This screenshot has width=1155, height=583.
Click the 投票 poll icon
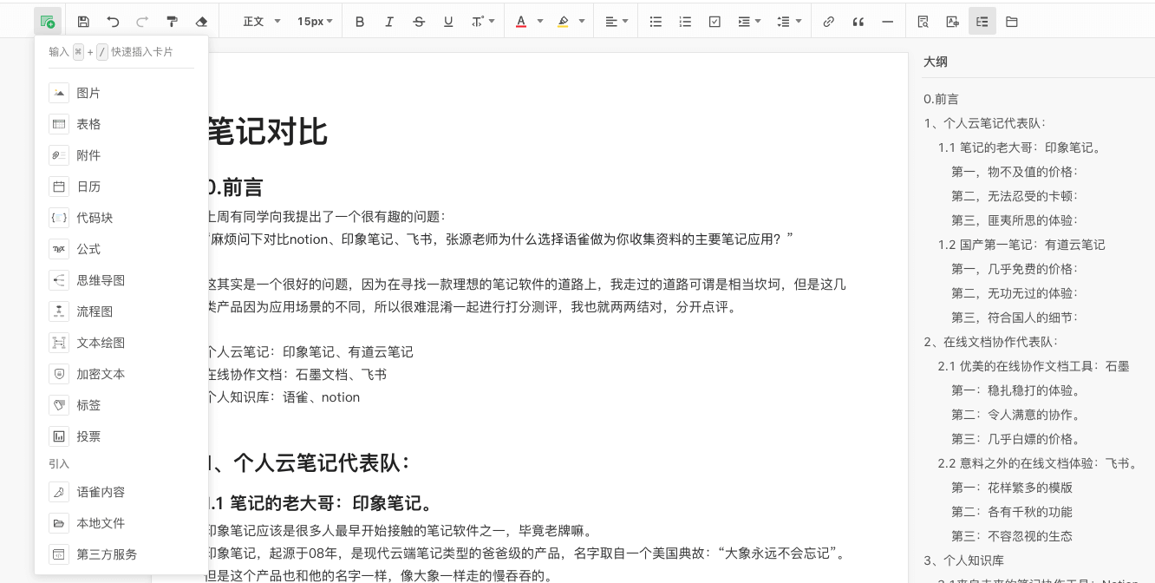click(59, 436)
